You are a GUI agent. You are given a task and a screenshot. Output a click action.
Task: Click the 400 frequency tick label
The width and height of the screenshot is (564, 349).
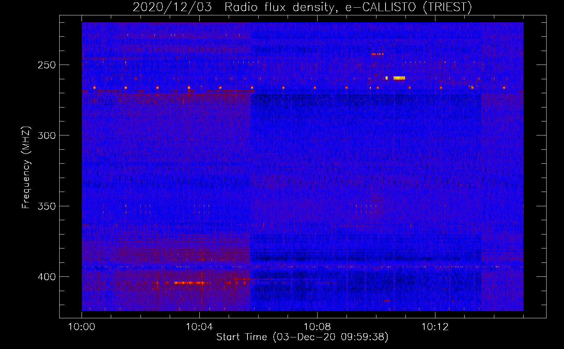47,277
